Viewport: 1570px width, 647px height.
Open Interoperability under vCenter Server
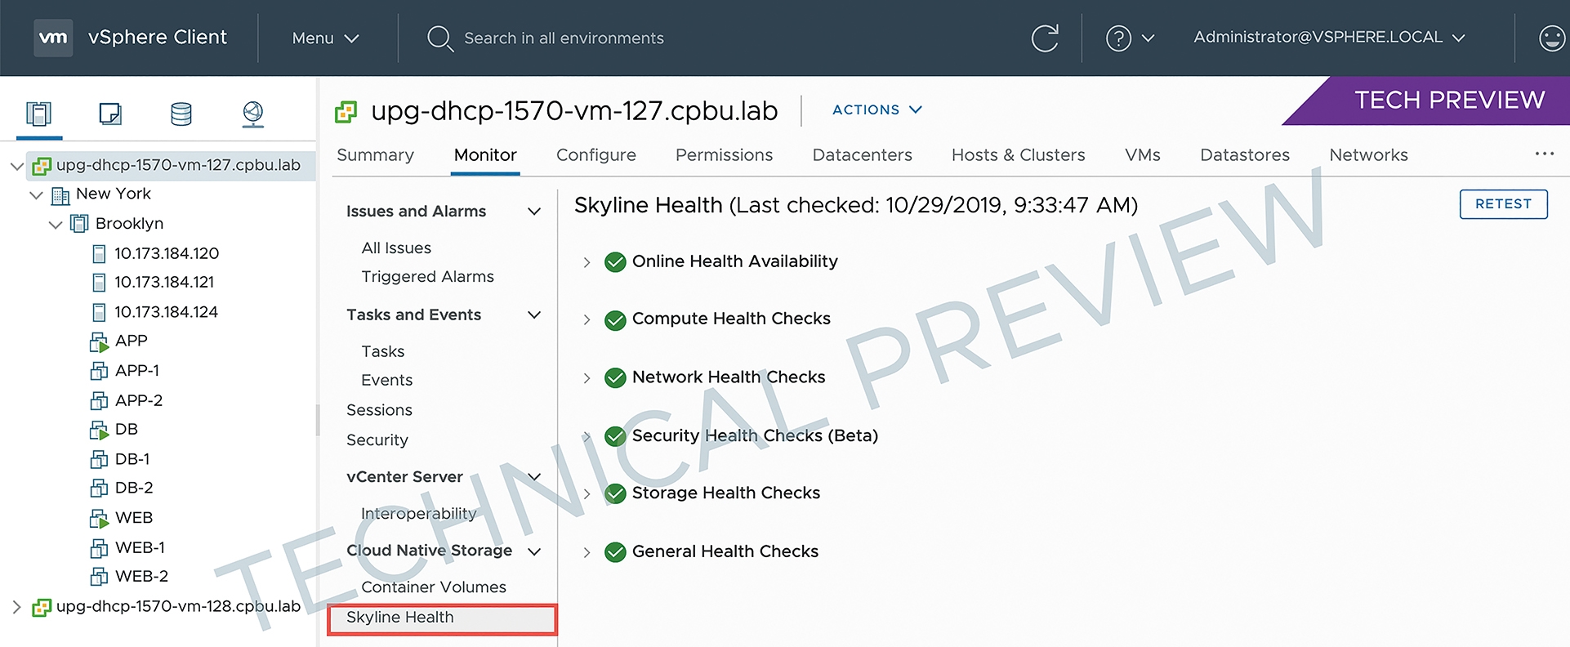tap(418, 514)
